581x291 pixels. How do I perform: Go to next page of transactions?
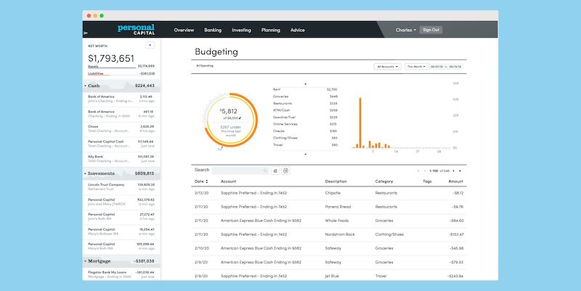tap(452, 171)
